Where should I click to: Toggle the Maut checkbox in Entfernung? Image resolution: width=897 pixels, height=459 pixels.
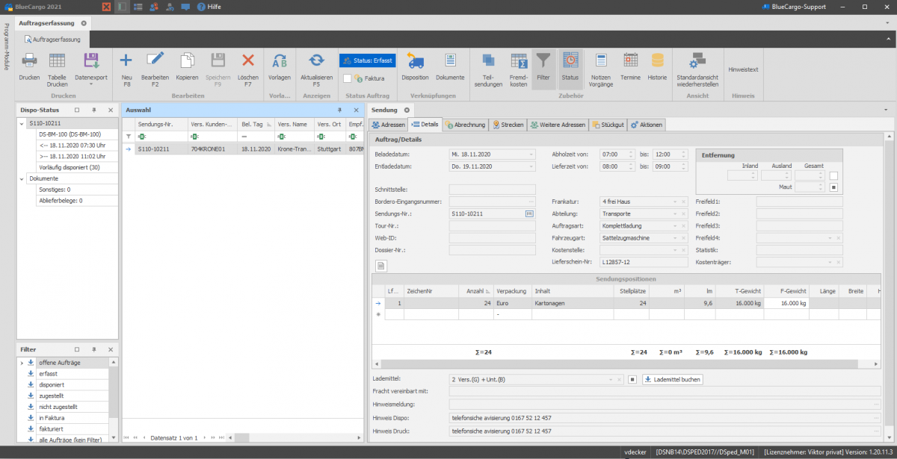click(x=833, y=187)
